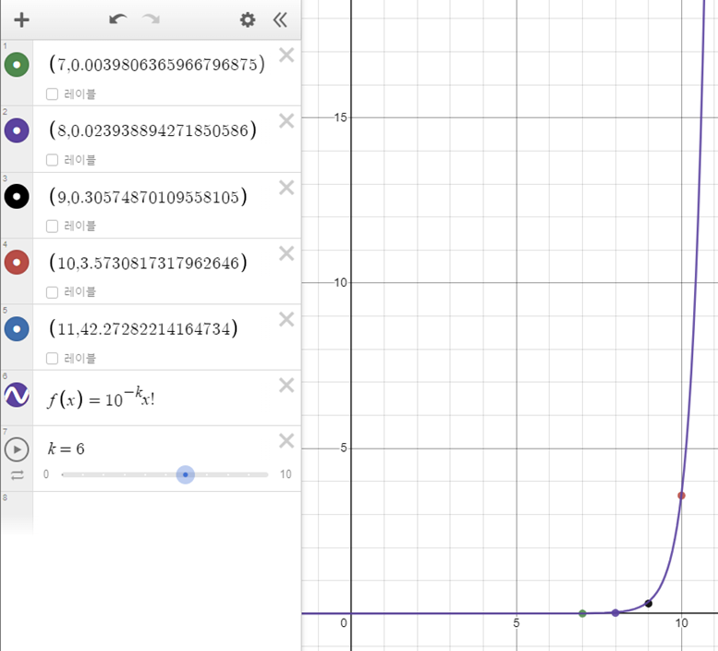Remove the k = 6 slider expression
Screen dimensions: 718x651
tap(286, 441)
